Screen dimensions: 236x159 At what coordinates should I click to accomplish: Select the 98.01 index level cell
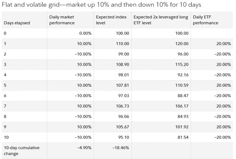[124, 75]
